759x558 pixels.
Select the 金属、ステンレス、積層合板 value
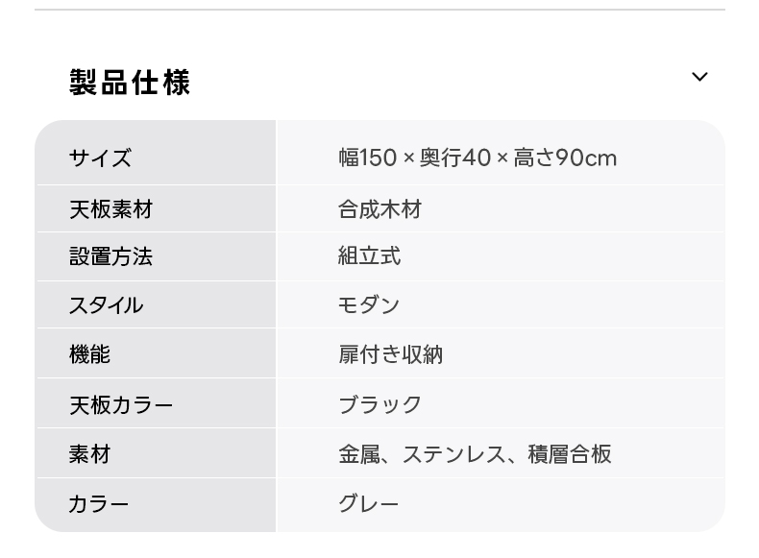pyautogui.click(x=475, y=454)
